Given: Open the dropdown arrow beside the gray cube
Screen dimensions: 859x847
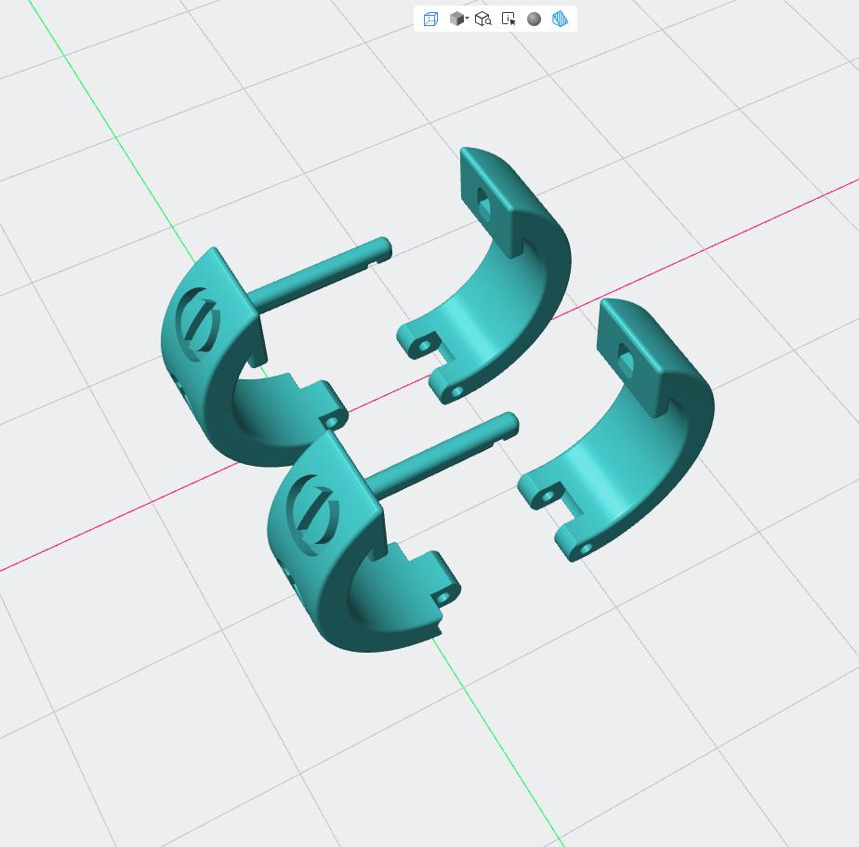Looking at the screenshot, I should (468, 18).
